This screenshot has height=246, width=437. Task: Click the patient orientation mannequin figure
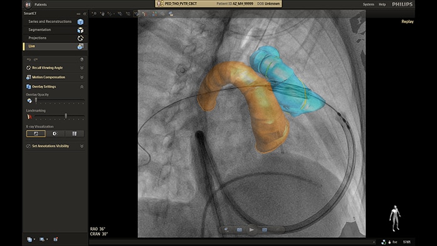(395, 219)
